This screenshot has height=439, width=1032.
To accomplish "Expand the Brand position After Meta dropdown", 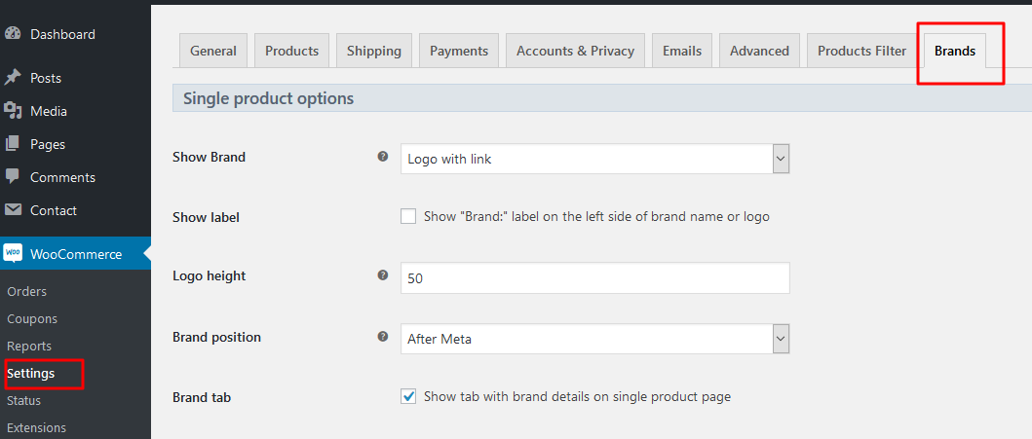I will pos(594,339).
